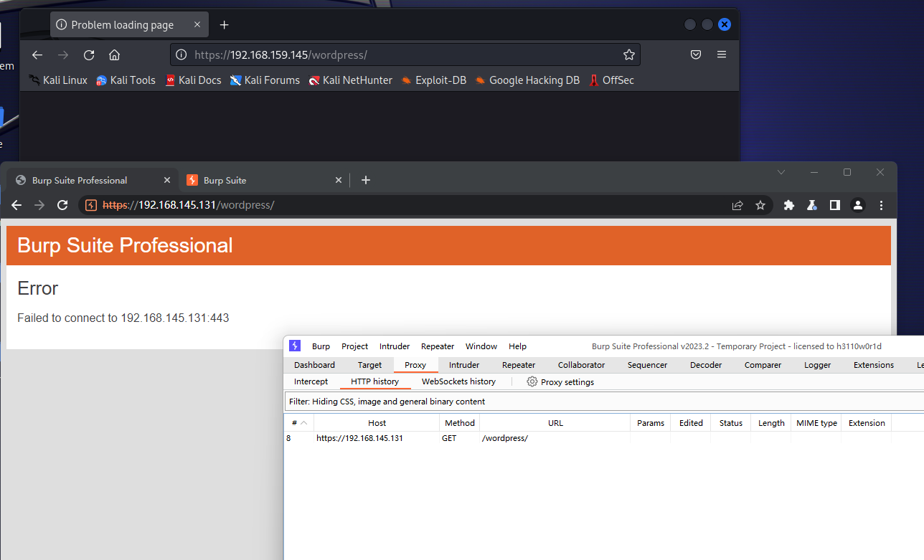Open Firefox hamburger application menu
Image resolution: width=924 pixels, height=560 pixels.
point(722,54)
